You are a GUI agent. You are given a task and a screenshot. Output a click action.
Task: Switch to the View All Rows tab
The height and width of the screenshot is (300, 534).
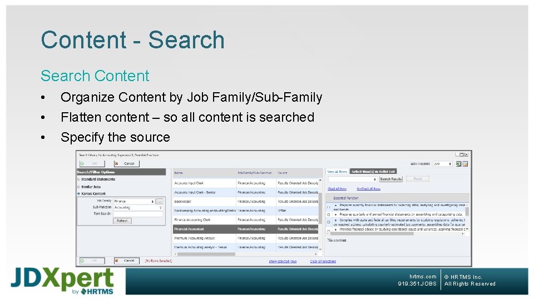337,172
